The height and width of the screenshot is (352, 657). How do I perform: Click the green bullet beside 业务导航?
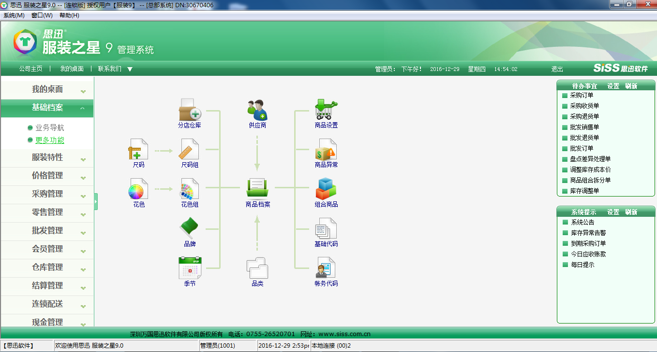[30, 128]
